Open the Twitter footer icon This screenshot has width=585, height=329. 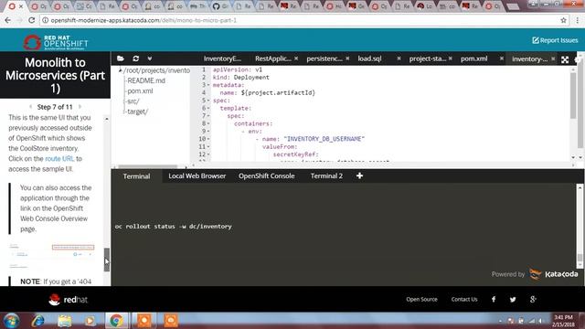[513, 299]
